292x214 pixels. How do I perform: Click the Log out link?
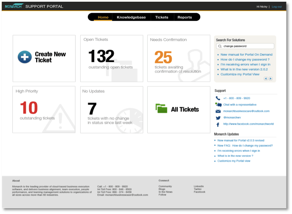(x=277, y=7)
